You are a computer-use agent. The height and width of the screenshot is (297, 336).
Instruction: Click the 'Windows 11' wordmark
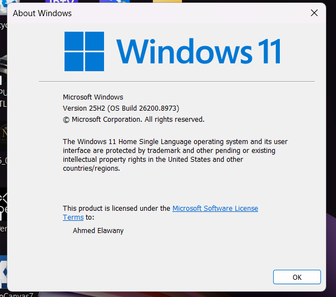pos(199,51)
